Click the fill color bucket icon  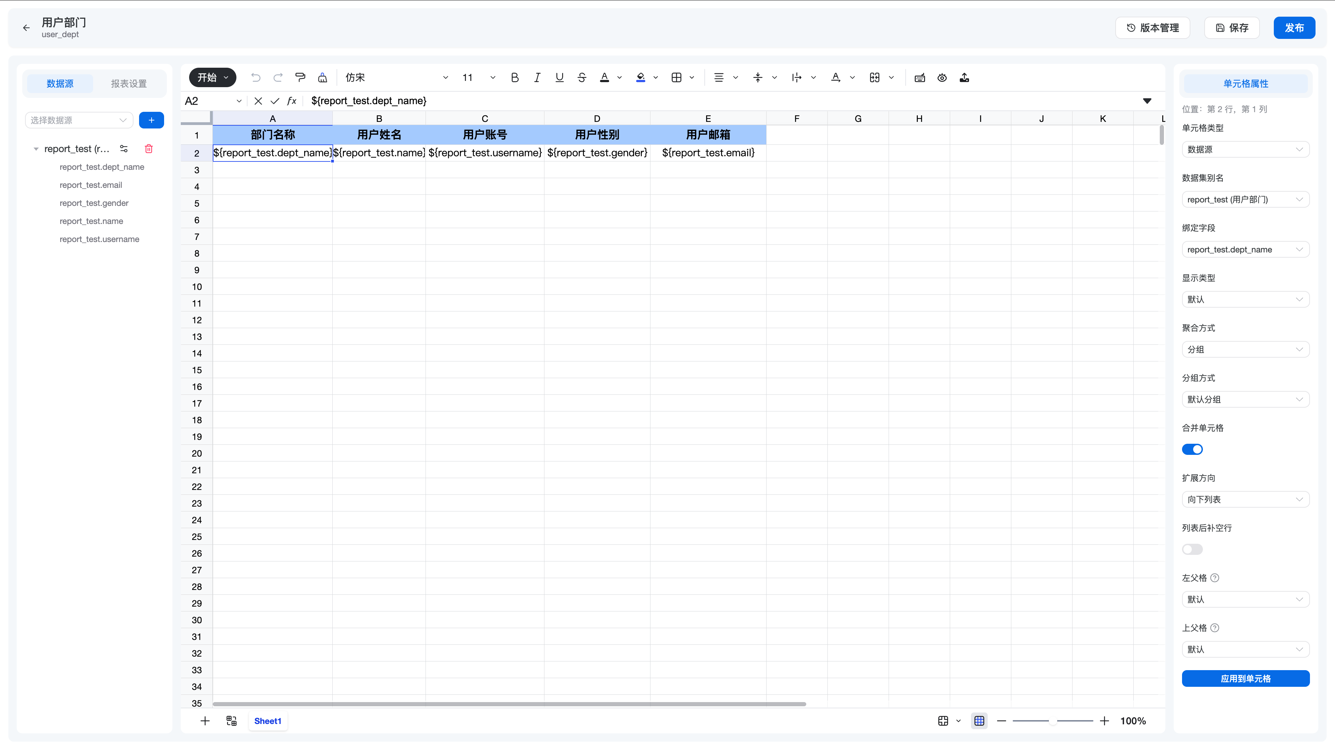(x=640, y=78)
